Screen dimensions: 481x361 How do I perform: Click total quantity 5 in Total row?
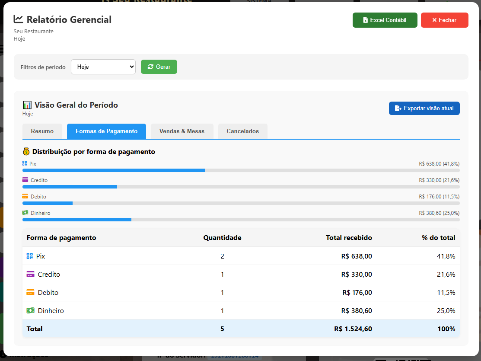point(222,329)
